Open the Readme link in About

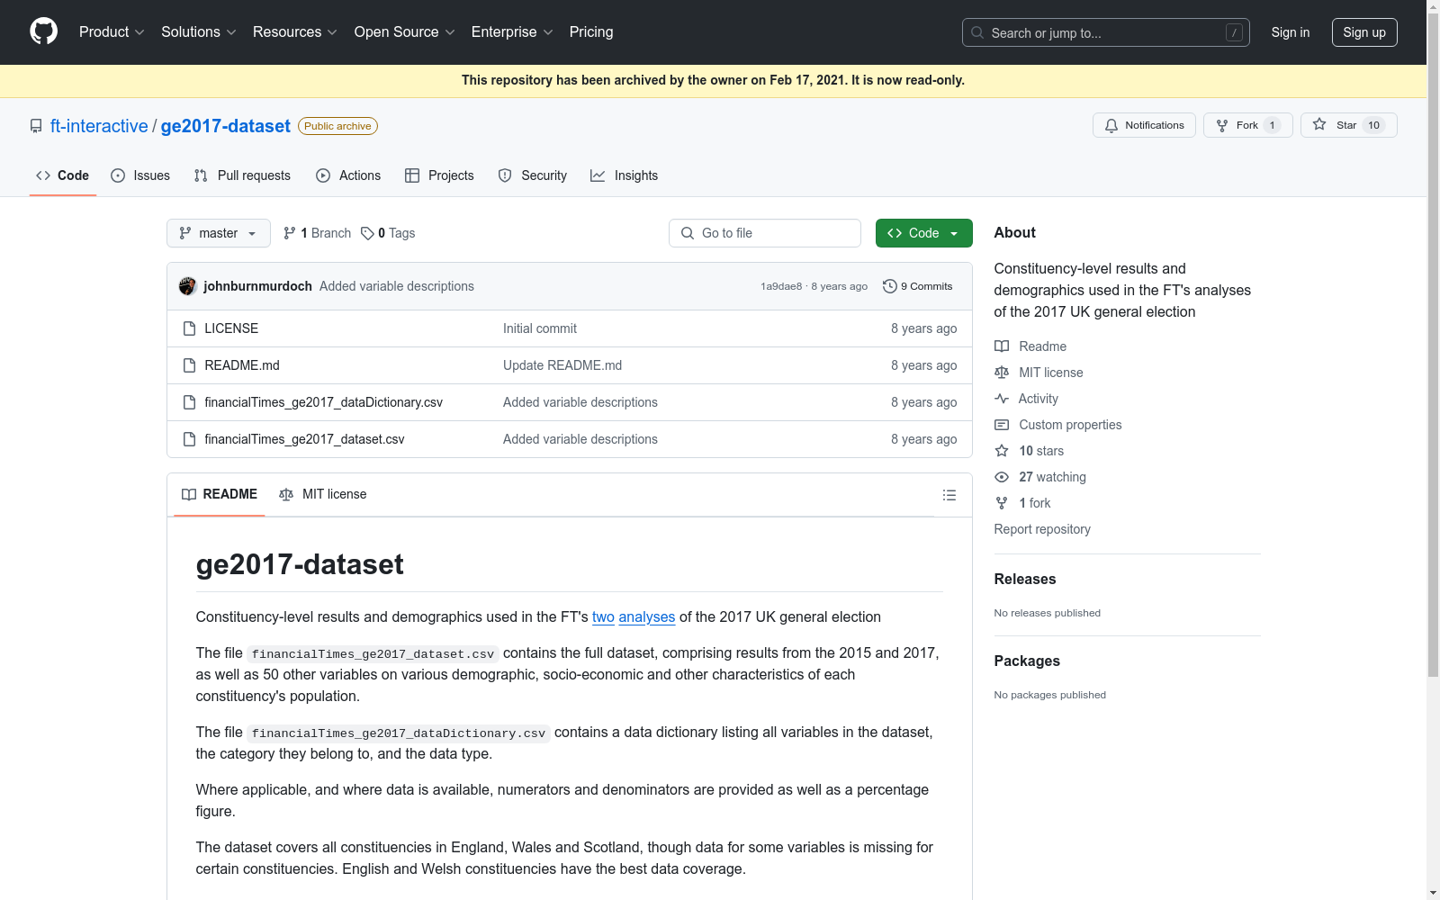coord(1030,346)
